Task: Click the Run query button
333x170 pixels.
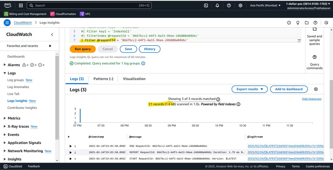Action: click(83, 49)
